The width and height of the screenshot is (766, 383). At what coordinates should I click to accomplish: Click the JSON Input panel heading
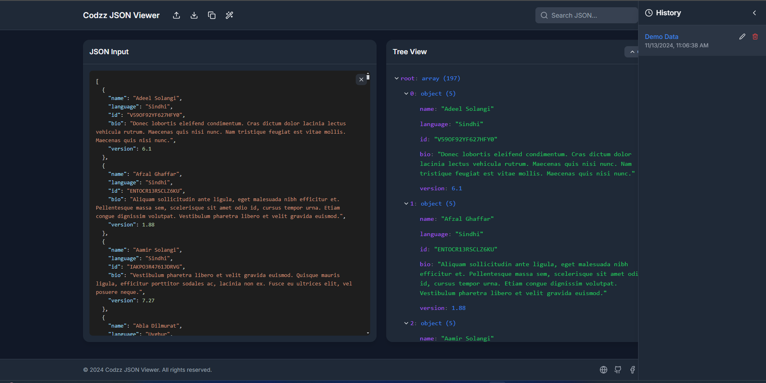point(109,52)
